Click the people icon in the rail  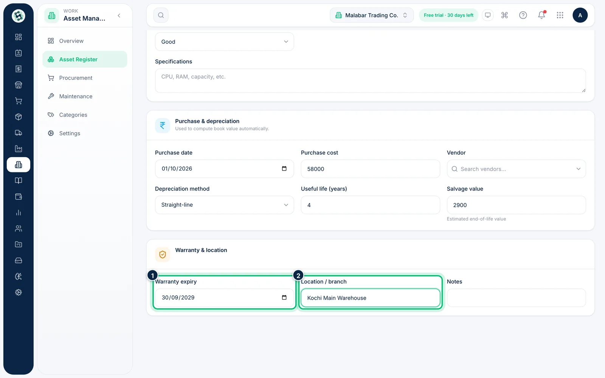tap(18, 228)
